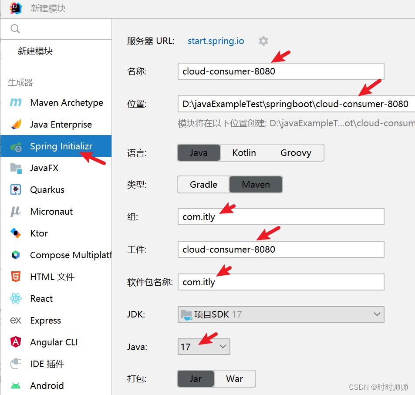Select Quarkus generator
The height and width of the screenshot is (395, 415).
tap(56, 189)
